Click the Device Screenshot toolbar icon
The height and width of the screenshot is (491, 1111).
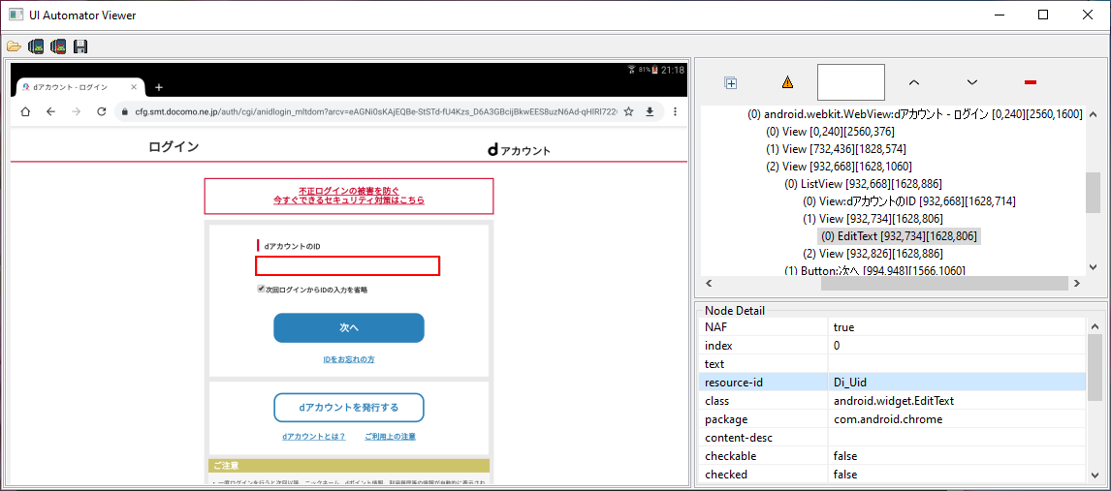[36, 46]
